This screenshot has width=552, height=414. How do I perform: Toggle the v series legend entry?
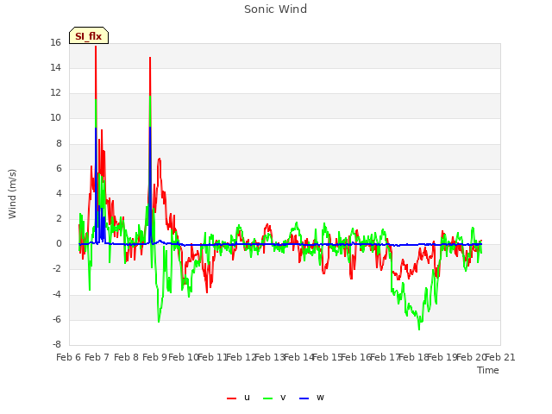(x=274, y=398)
